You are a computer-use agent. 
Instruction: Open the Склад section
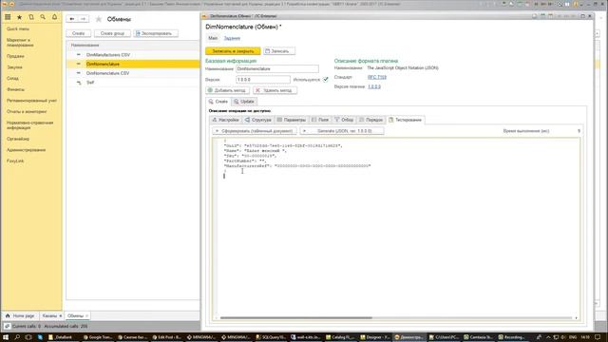point(12,78)
